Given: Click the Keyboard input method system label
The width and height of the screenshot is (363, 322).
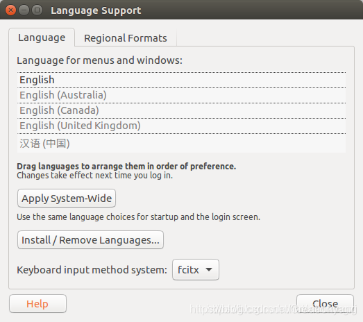Looking at the screenshot, I should (92, 270).
